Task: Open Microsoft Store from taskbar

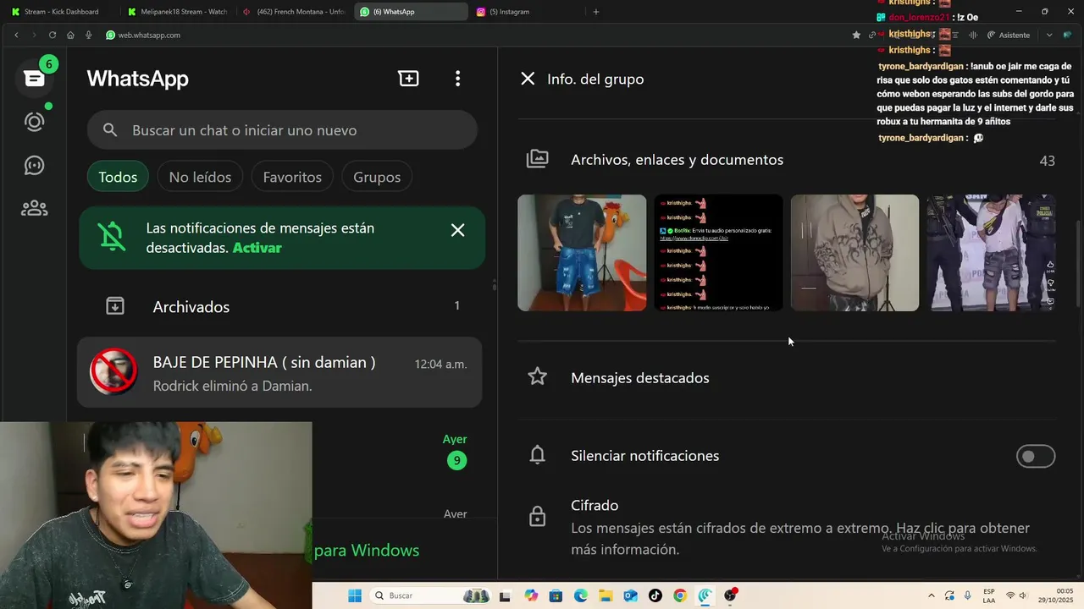Action: 556,595
